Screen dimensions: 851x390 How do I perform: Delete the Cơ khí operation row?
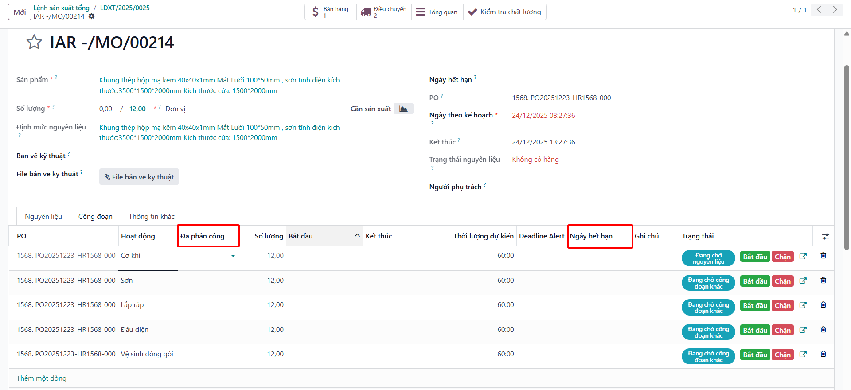click(823, 256)
